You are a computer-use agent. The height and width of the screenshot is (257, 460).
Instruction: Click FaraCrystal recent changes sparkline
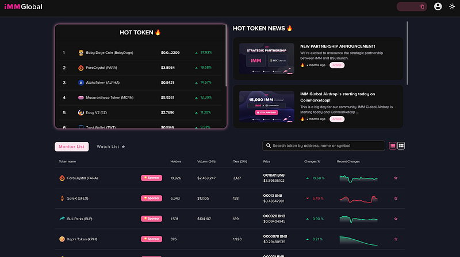358,178
